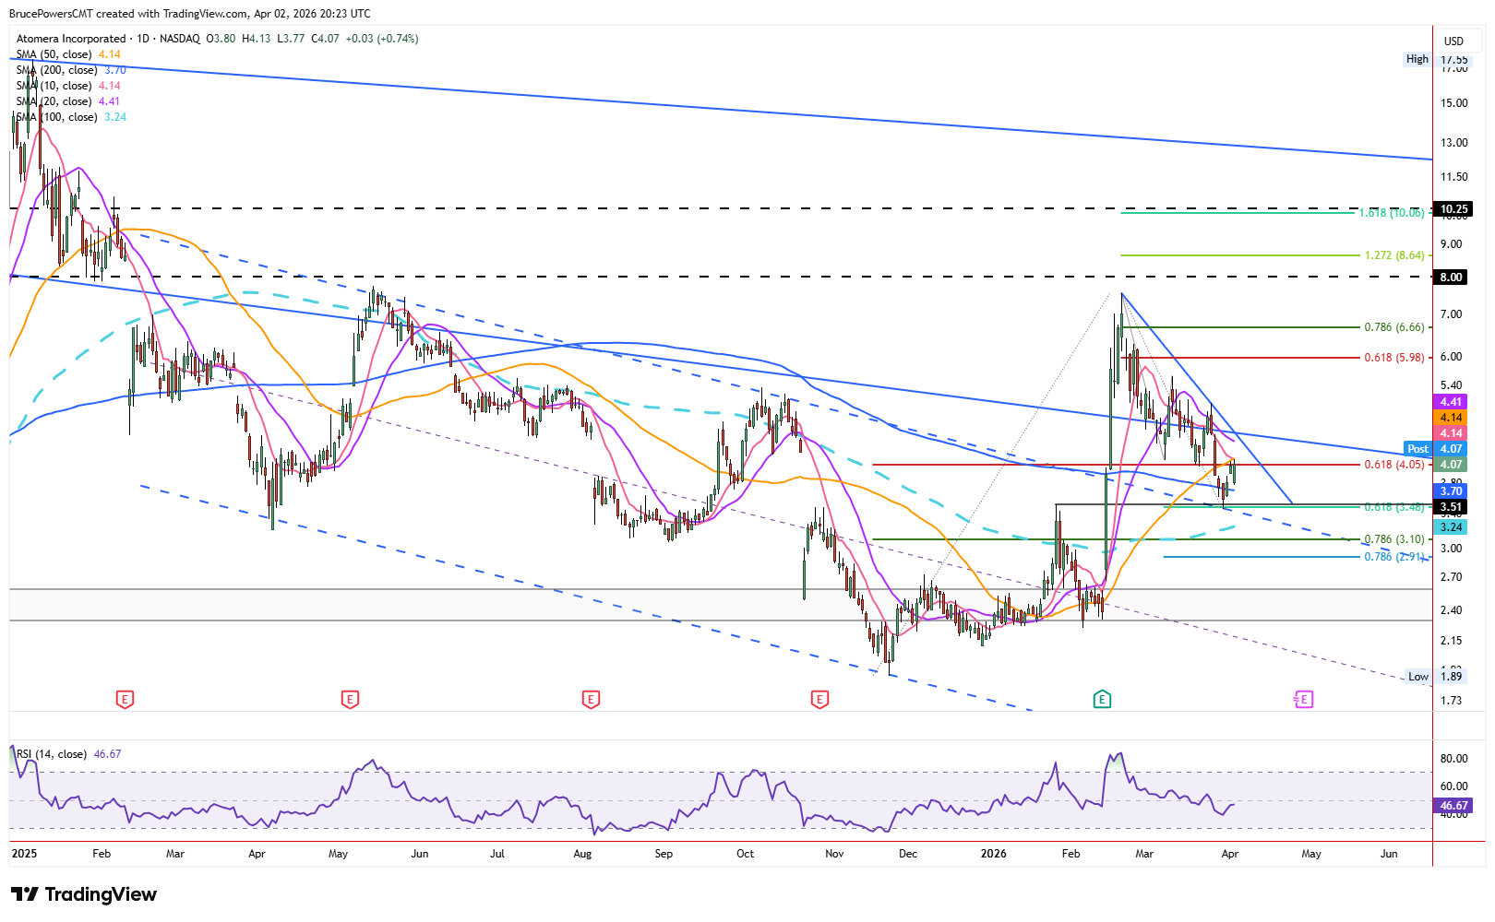
Task: Click the black 3.51 price tag
Action: click(x=1451, y=507)
